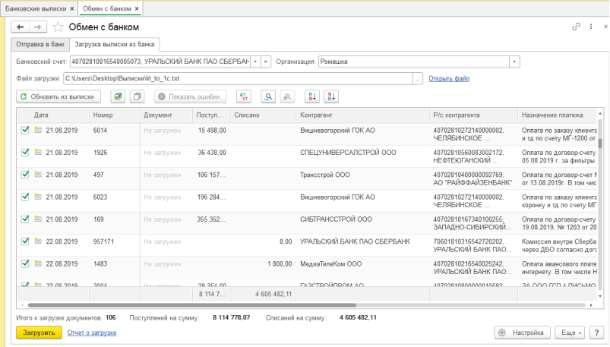610x347 pixels.
Task: Expand the Банковский счет dropdown
Action: [255, 62]
